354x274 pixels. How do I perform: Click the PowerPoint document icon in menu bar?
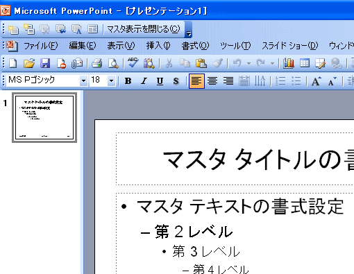point(12,46)
